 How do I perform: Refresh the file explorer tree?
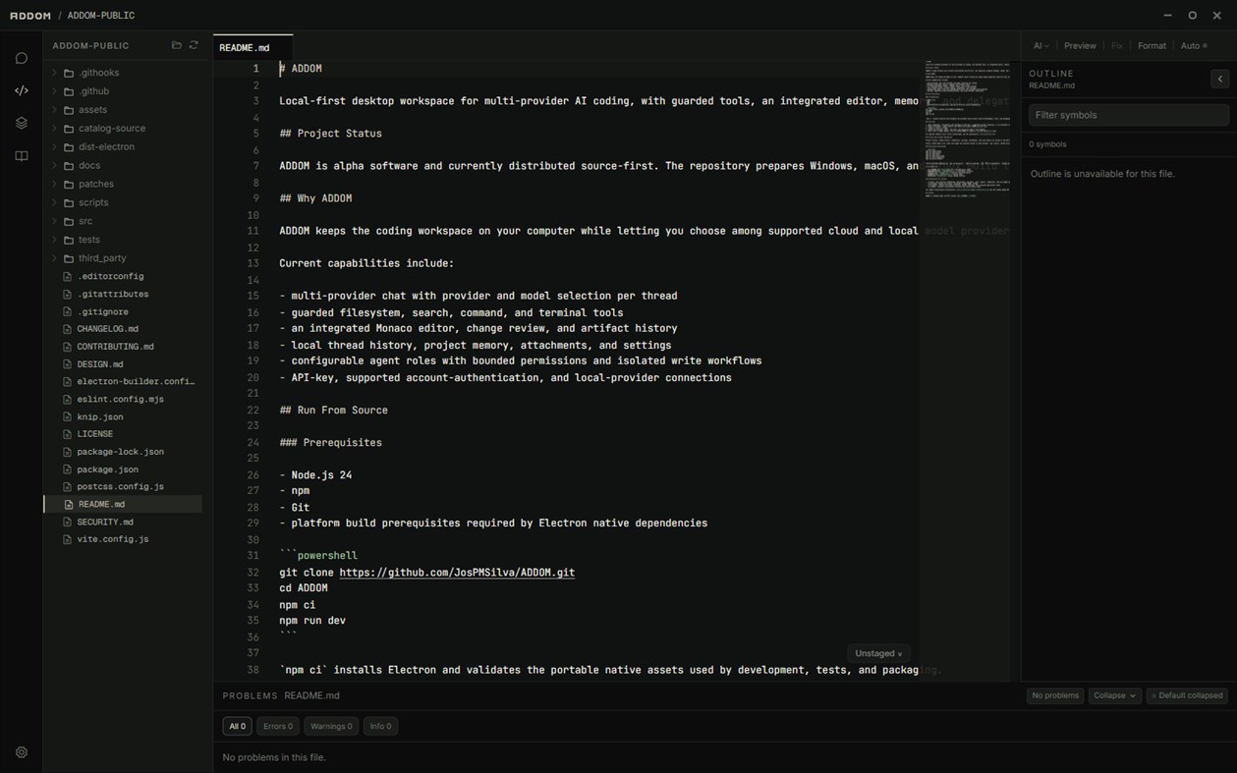pyautogui.click(x=194, y=45)
